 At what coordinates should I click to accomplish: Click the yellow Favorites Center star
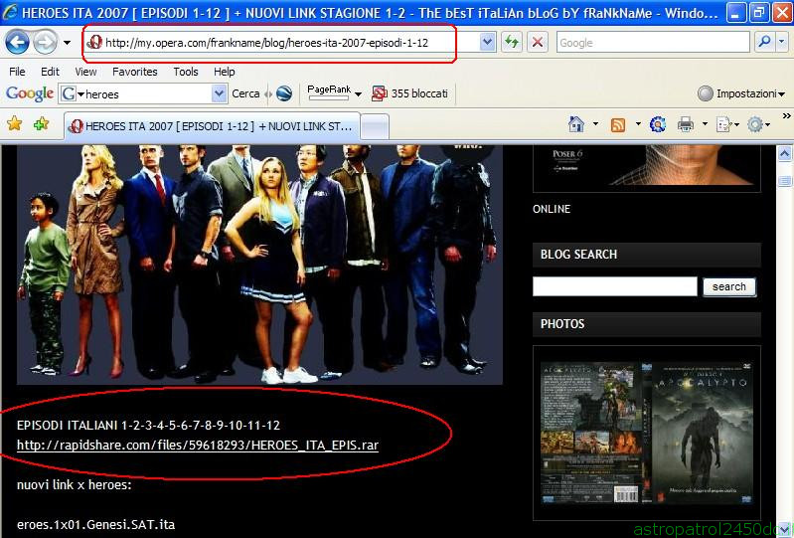pos(15,123)
